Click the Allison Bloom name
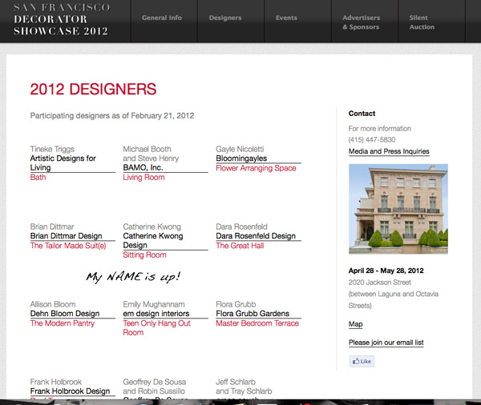 (53, 304)
